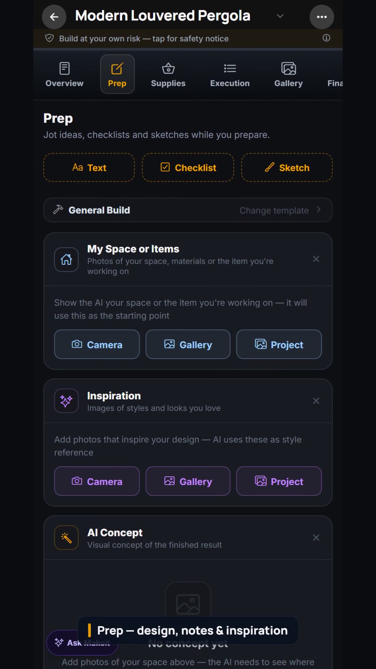376x669 pixels.
Task: Expand the project title dropdown chevron
Action: [x=280, y=16]
